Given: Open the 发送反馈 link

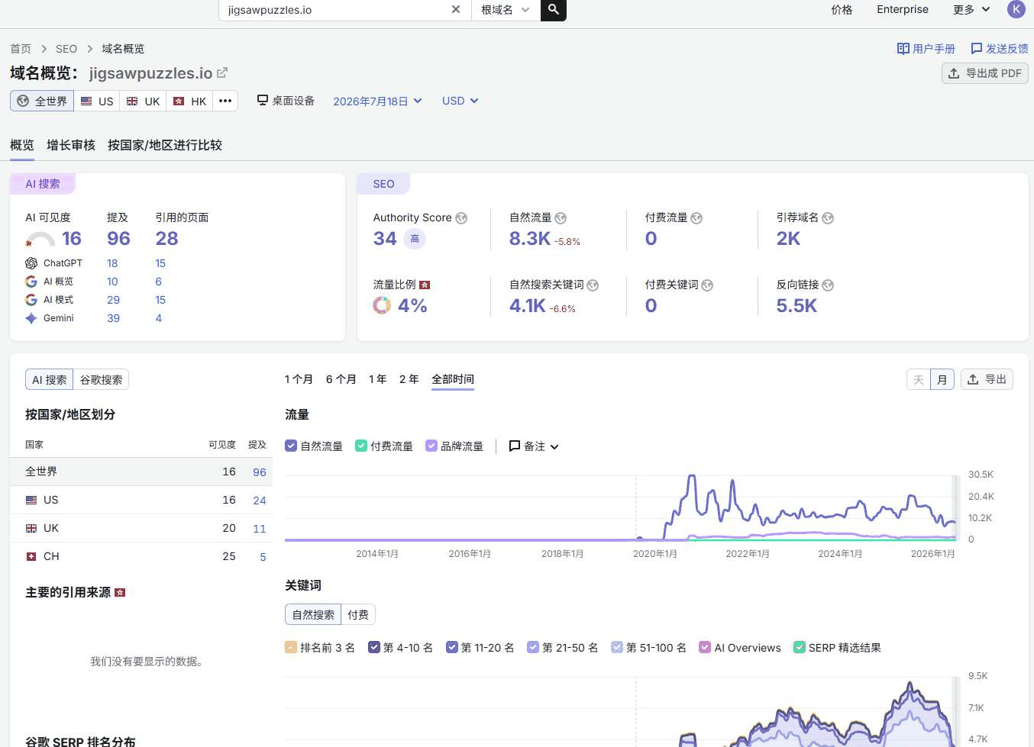Looking at the screenshot, I should pos(1000,49).
